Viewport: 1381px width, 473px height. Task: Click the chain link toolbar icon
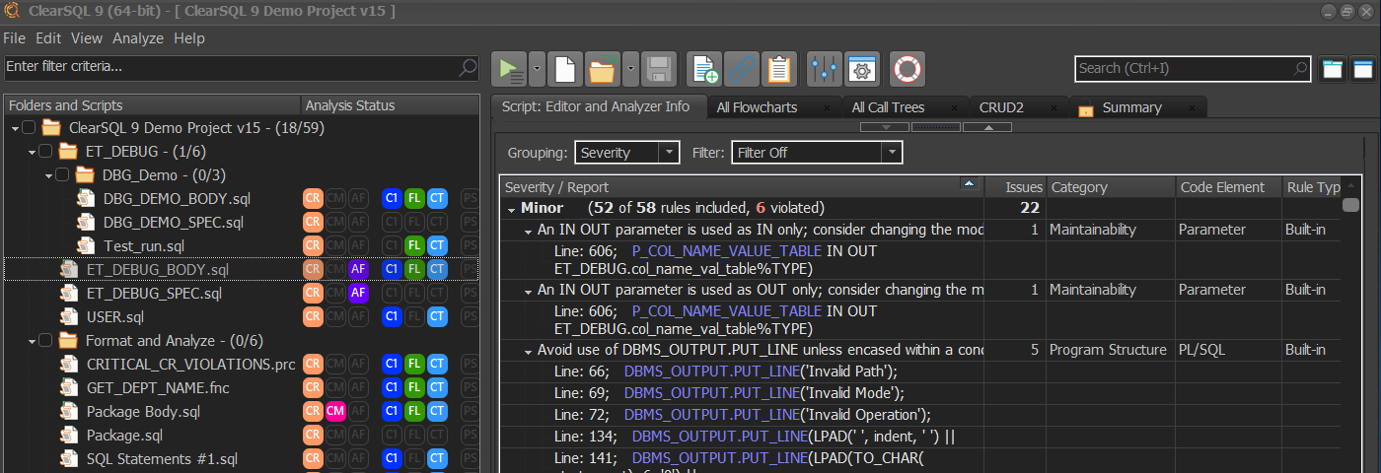click(x=742, y=69)
